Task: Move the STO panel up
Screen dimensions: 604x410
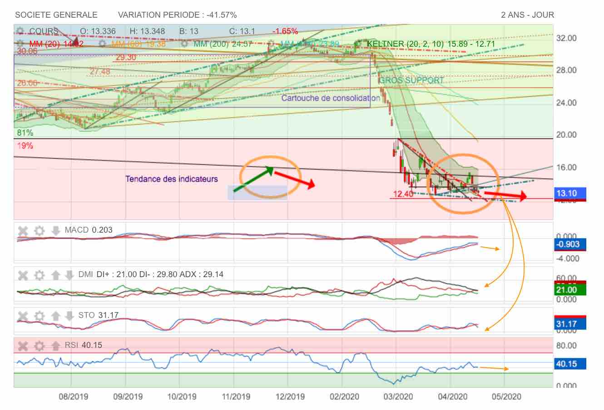Action: [x=56, y=316]
